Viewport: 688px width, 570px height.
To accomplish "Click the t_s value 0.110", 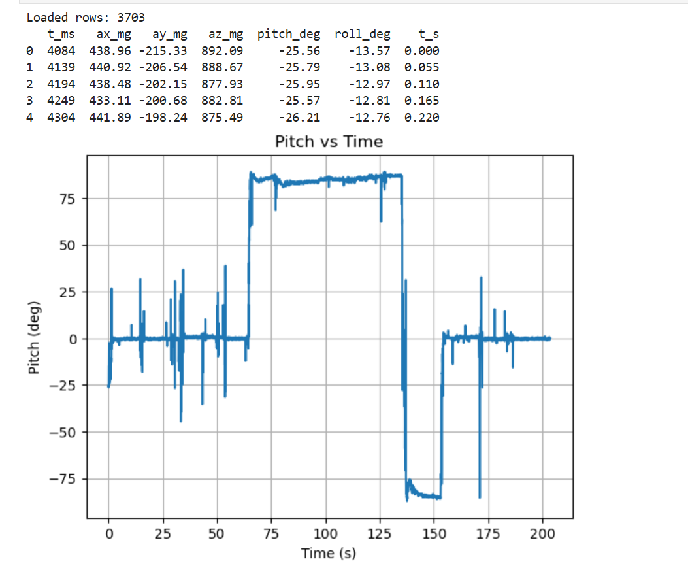I will pyautogui.click(x=421, y=84).
